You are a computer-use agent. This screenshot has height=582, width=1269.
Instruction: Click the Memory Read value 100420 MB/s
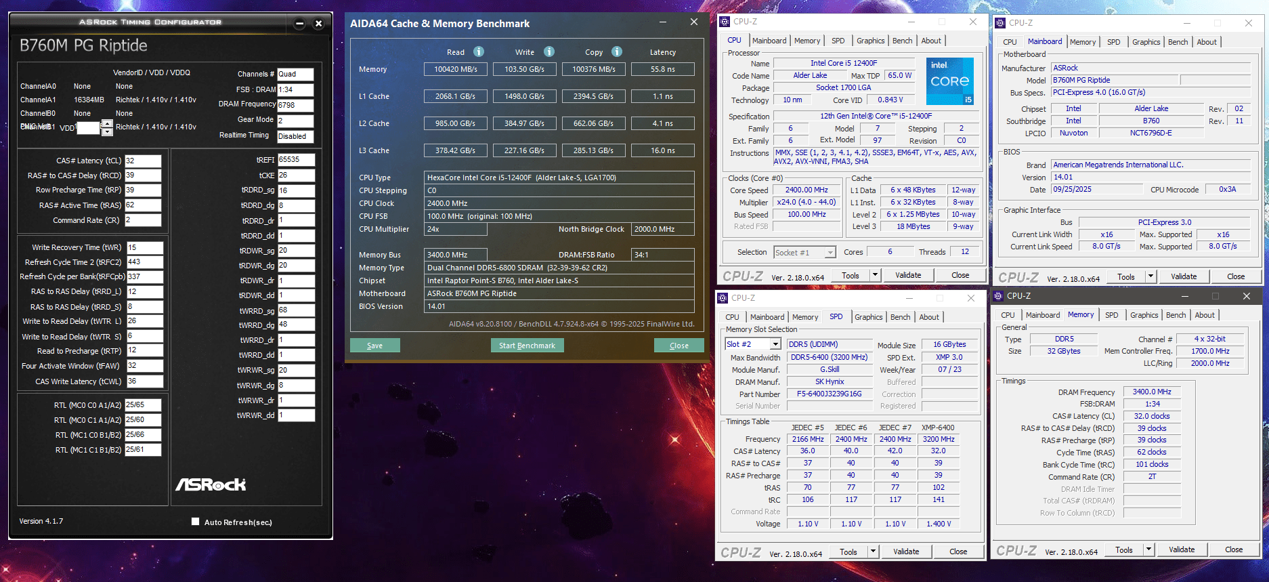[456, 69]
